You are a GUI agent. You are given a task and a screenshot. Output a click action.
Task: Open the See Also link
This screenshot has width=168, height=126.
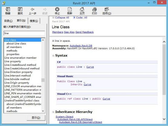[x=69, y=32]
